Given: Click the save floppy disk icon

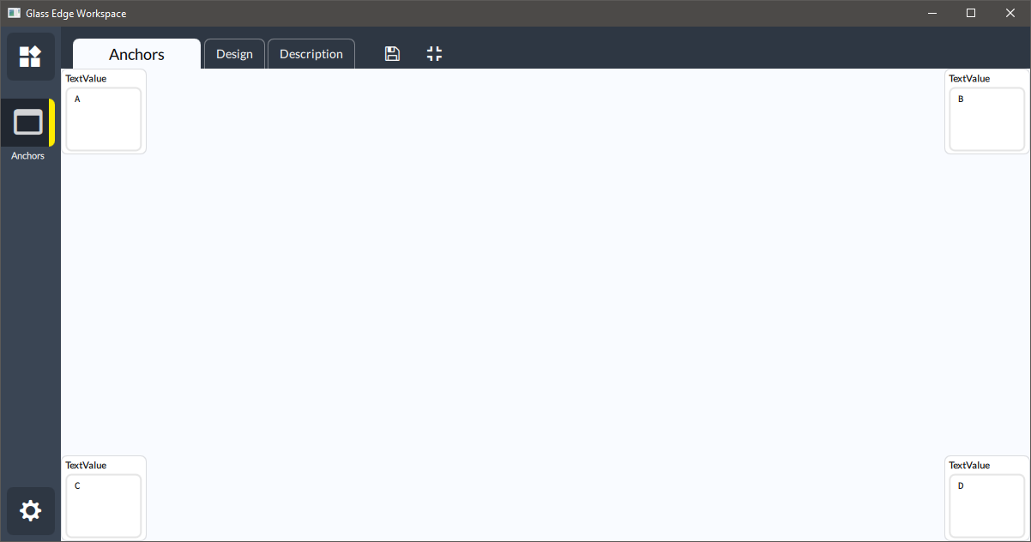Looking at the screenshot, I should (392, 54).
